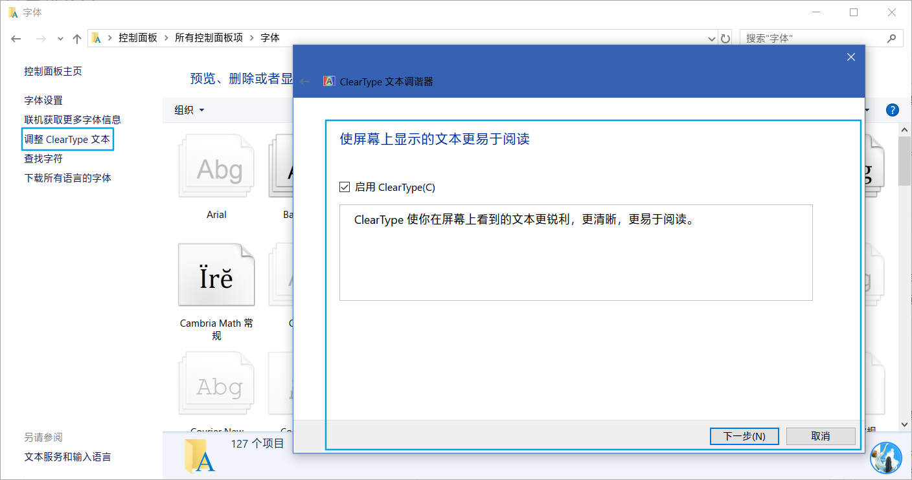This screenshot has width=912, height=480.
Task: Click the back arrow in ClearType dialog
Action: [305, 82]
